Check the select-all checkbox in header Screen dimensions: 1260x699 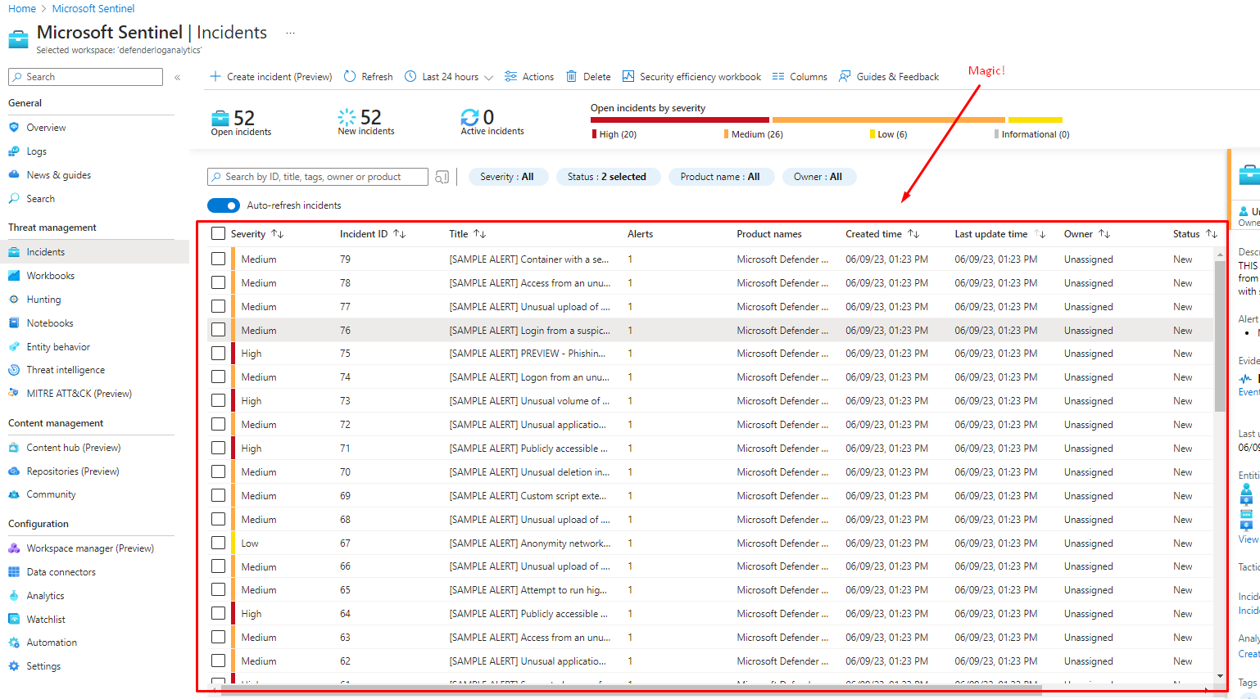[218, 233]
